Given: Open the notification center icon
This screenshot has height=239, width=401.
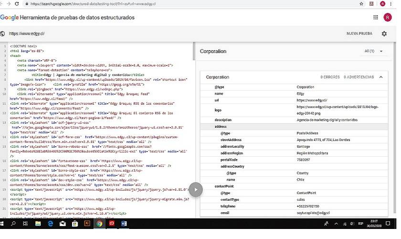Looking at the screenshot, I should click(x=388, y=224).
